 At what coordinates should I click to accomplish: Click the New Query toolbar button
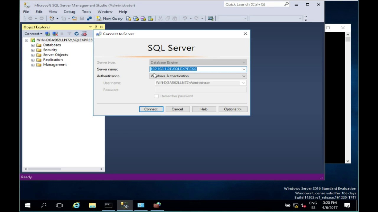click(109, 19)
